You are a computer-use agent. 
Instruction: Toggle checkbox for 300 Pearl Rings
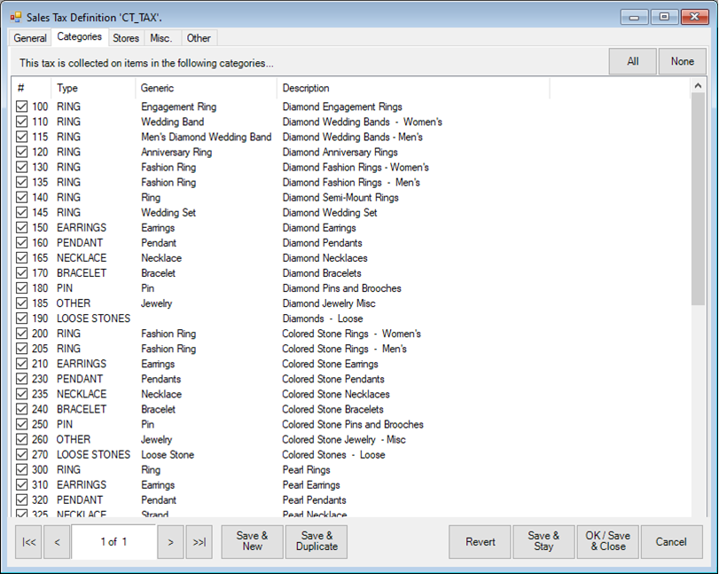point(23,470)
